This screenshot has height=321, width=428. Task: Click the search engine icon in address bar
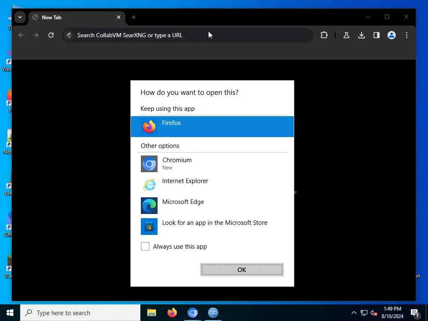(69, 35)
